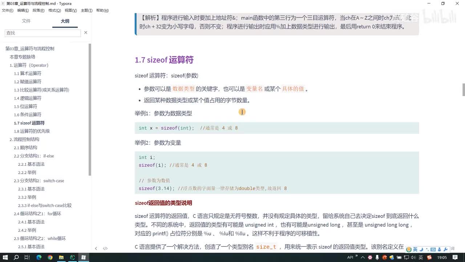This screenshot has height=262, width=465.
Task: Open Task View on the taskbar
Action: click(27, 257)
